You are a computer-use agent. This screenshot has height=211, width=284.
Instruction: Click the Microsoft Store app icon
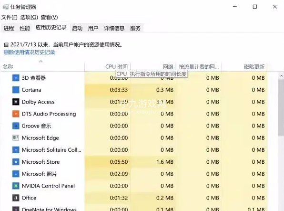coord(16,162)
